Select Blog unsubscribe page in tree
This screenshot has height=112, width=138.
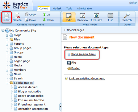[x=30, y=92]
